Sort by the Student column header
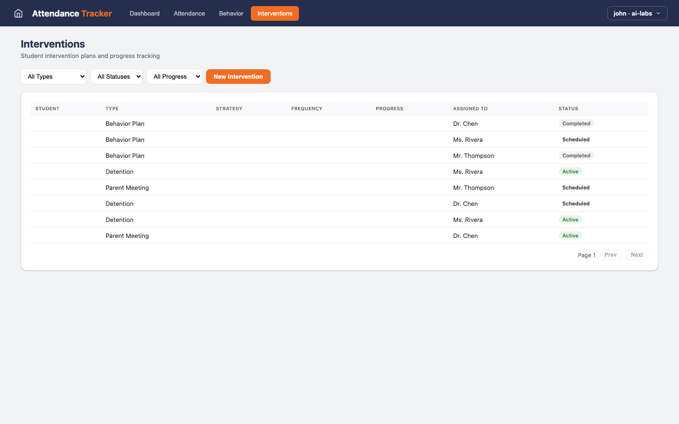679x424 pixels. click(x=47, y=109)
